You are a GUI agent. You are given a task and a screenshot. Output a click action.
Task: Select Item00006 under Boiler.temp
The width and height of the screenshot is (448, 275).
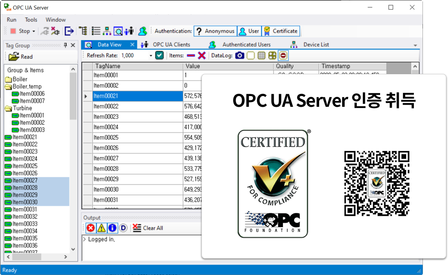28,94
